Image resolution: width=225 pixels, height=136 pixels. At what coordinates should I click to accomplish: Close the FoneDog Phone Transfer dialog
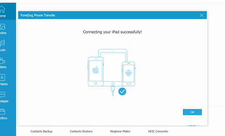tap(202, 15)
